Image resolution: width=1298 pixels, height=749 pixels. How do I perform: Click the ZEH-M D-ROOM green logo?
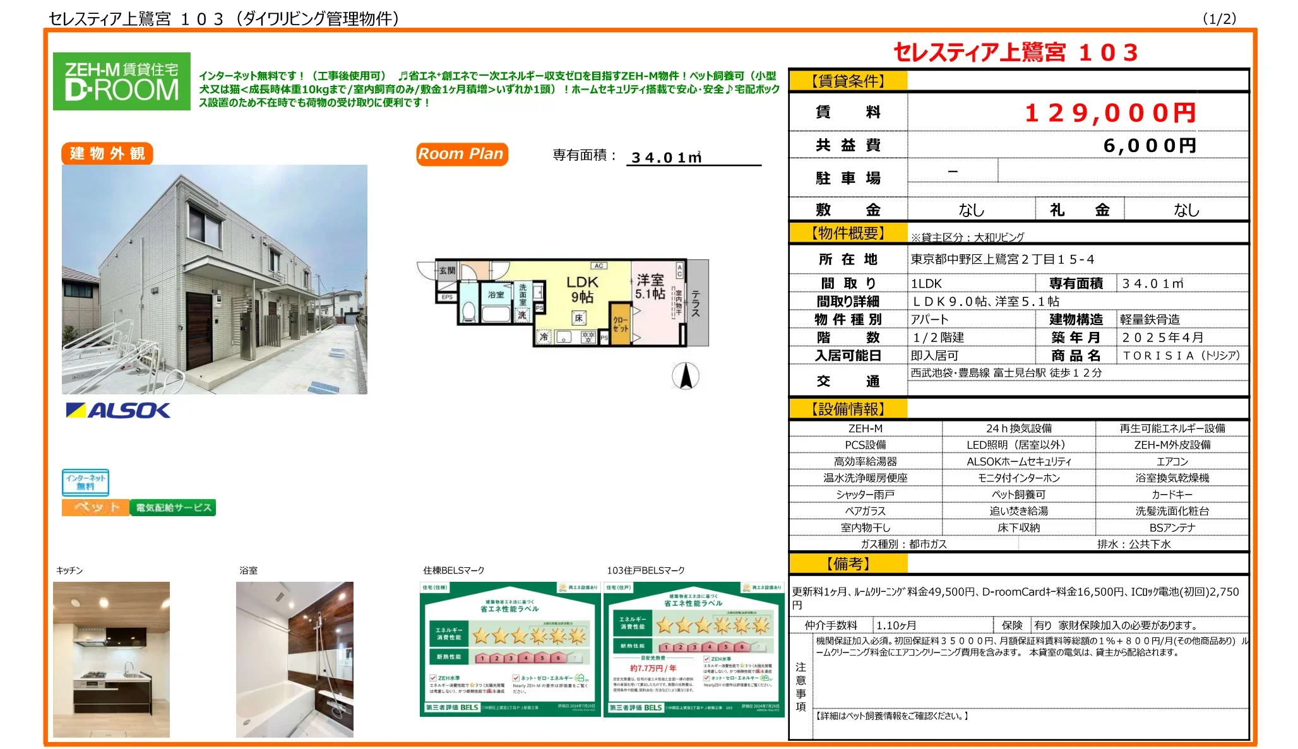click(x=121, y=81)
